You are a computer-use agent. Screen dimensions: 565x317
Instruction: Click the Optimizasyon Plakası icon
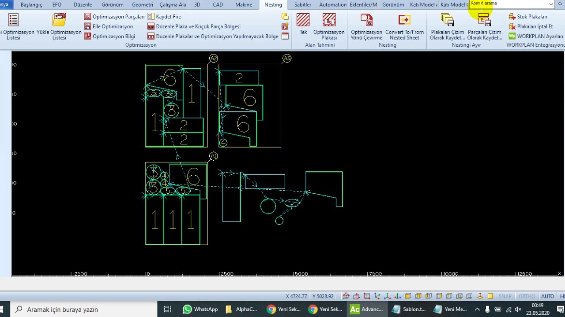point(329,20)
